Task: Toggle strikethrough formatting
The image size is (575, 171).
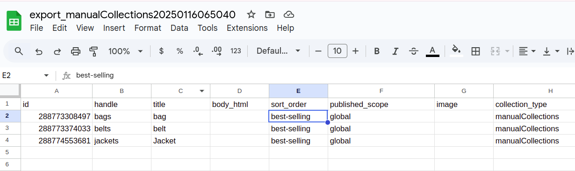Action: (x=413, y=51)
